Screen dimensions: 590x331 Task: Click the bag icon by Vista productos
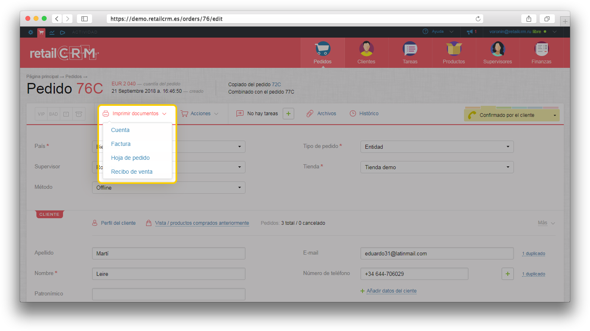coord(149,223)
